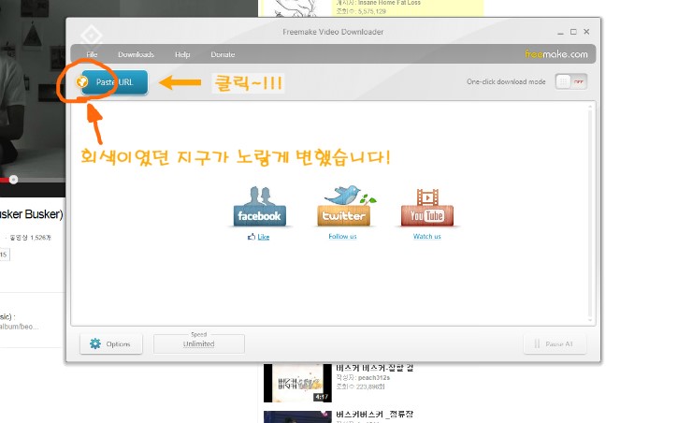The width and height of the screenshot is (692, 423).
Task: Click the Pause All button
Action: click(555, 344)
